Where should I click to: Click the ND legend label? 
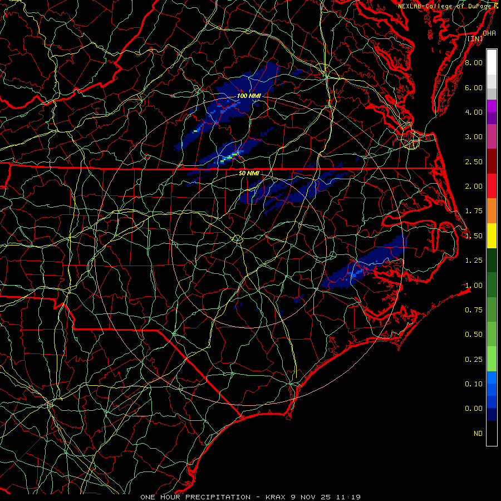pyautogui.click(x=478, y=434)
